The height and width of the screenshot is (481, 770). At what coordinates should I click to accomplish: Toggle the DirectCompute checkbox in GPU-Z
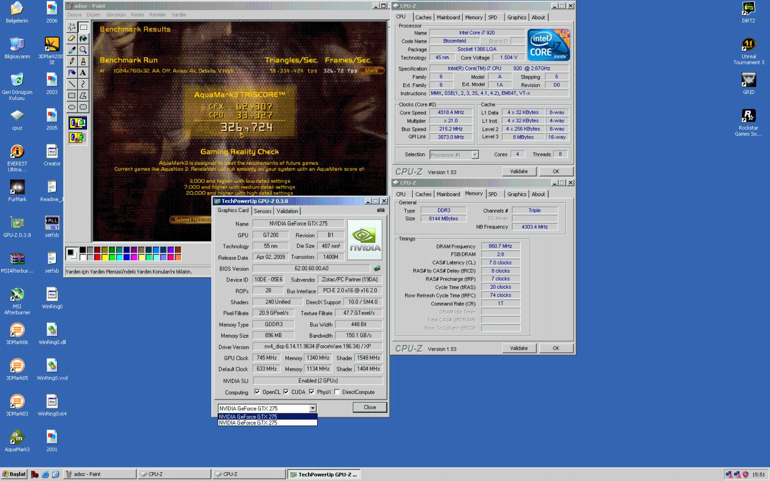(x=337, y=392)
